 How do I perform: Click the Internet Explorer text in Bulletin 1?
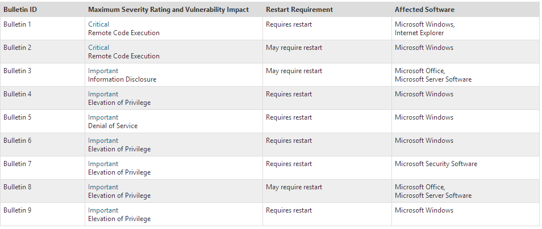point(420,33)
